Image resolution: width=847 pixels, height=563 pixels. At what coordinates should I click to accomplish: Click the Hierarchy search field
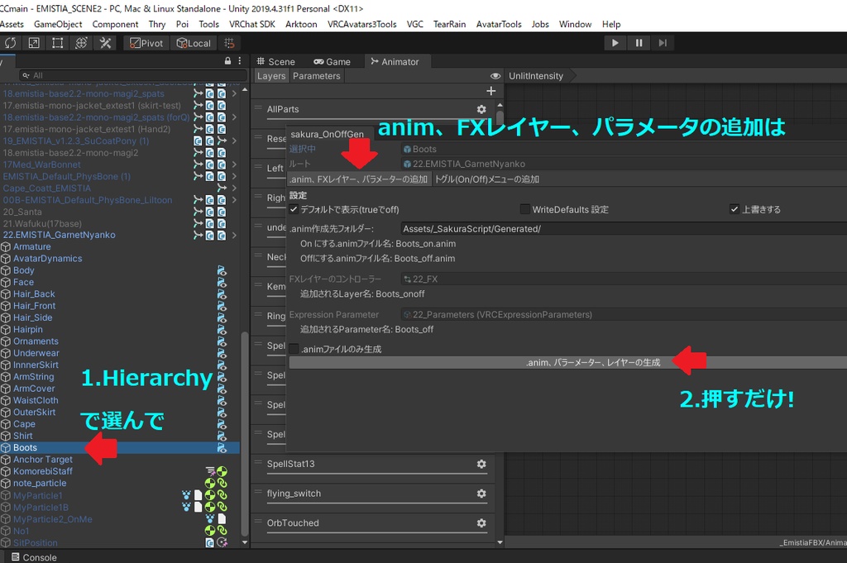(133, 75)
